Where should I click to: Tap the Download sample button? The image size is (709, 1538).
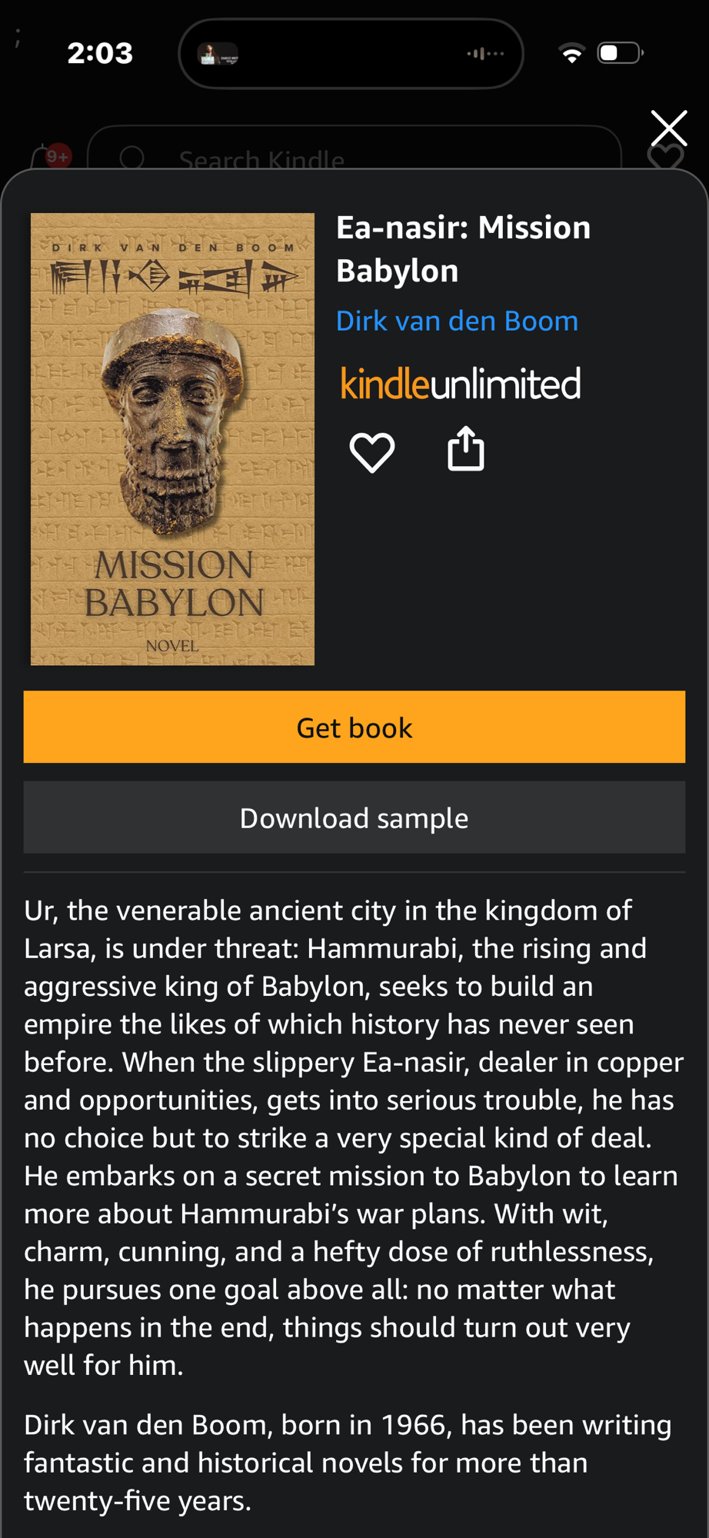(354, 817)
